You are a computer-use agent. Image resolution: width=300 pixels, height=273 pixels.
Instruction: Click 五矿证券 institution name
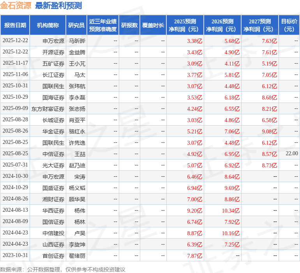53,64
